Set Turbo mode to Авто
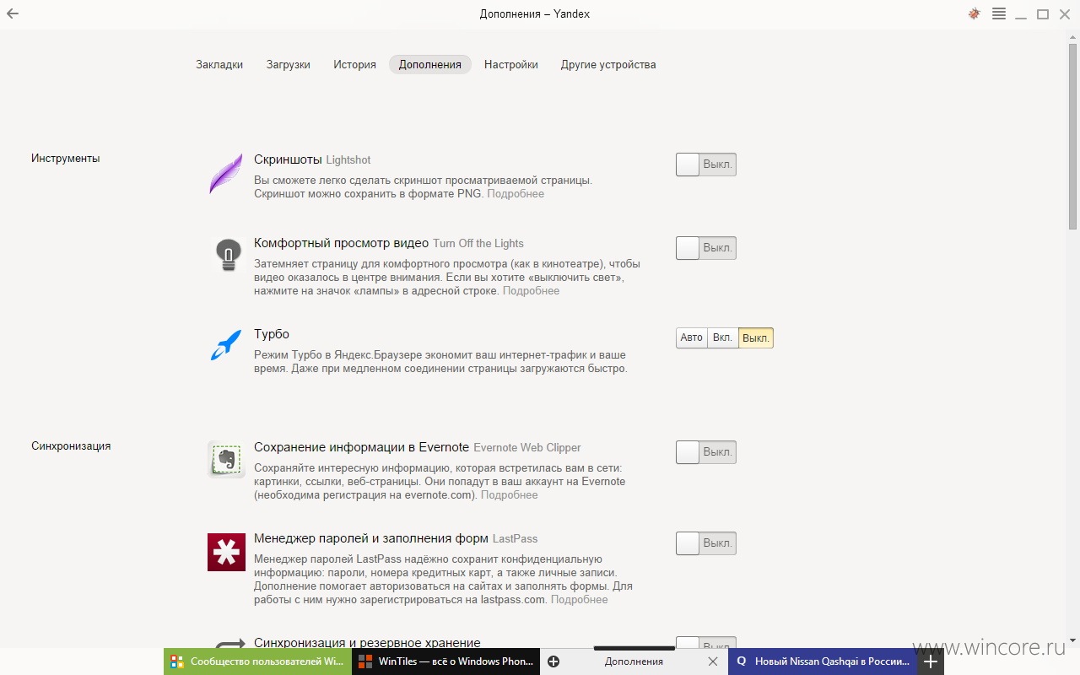This screenshot has height=675, width=1080. tap(691, 337)
